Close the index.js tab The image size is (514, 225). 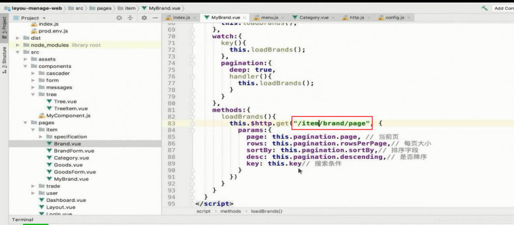(194, 18)
